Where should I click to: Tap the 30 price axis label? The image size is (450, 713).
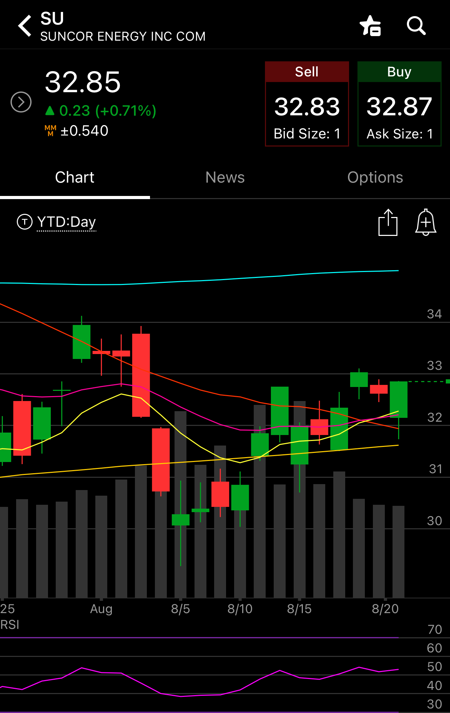(x=435, y=521)
